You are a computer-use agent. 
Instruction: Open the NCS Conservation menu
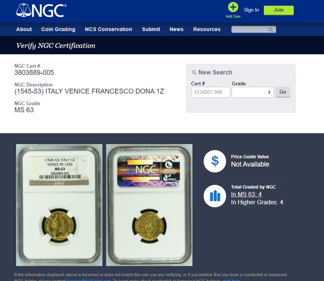(x=108, y=29)
